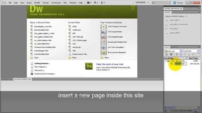
Task: Create a new PHP document
Action: pos(74,34)
